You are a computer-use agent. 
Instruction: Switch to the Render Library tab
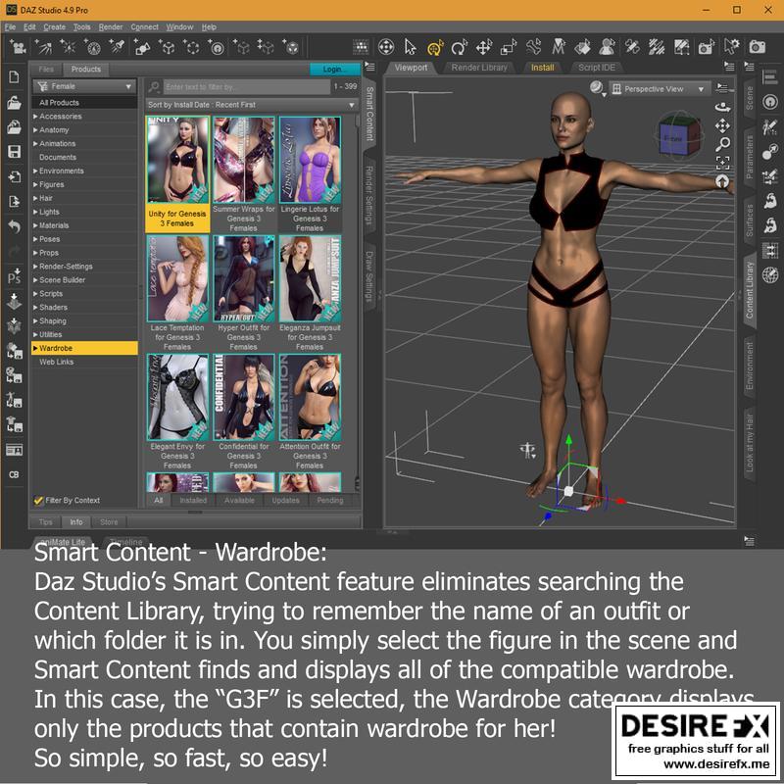[479, 68]
